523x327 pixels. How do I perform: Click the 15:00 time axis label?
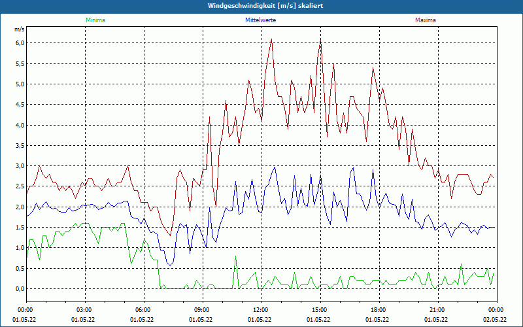(319, 309)
